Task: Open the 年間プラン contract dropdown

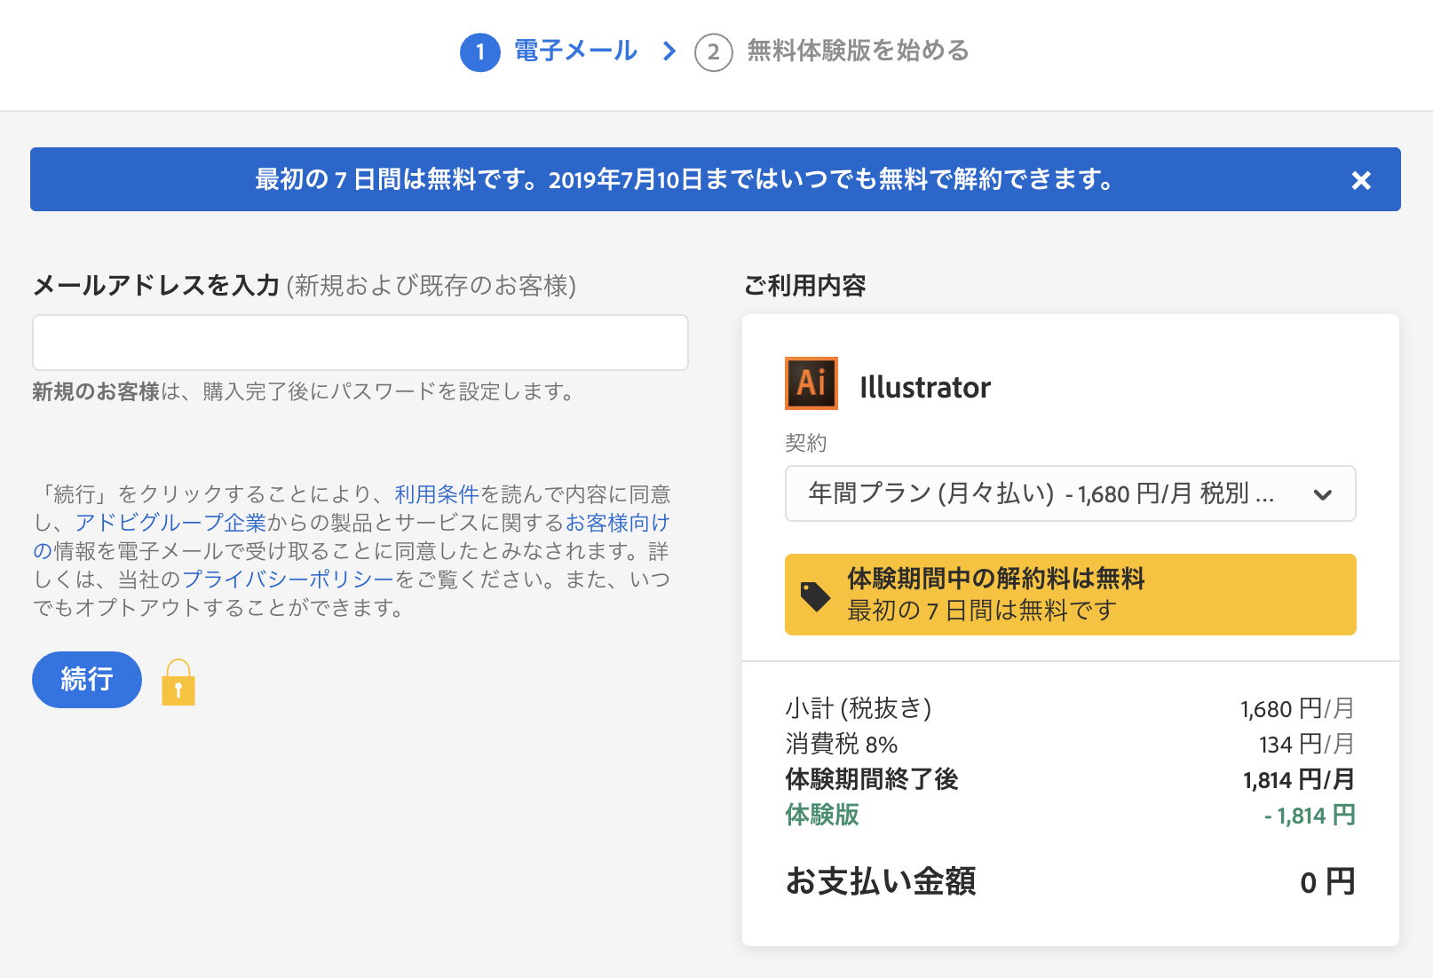Action: [x=1070, y=493]
